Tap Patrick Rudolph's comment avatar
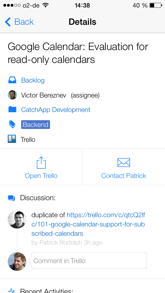The image size is (165, 293). click(x=17, y=219)
